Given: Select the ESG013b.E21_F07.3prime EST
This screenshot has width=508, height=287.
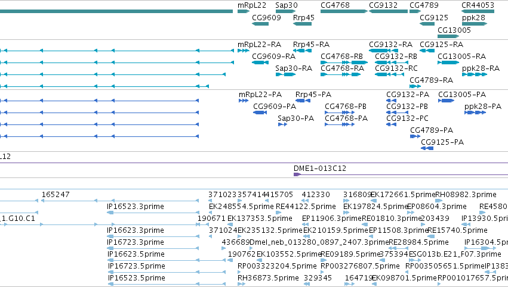Looking at the screenshot, I should pyautogui.click(x=415, y=260).
